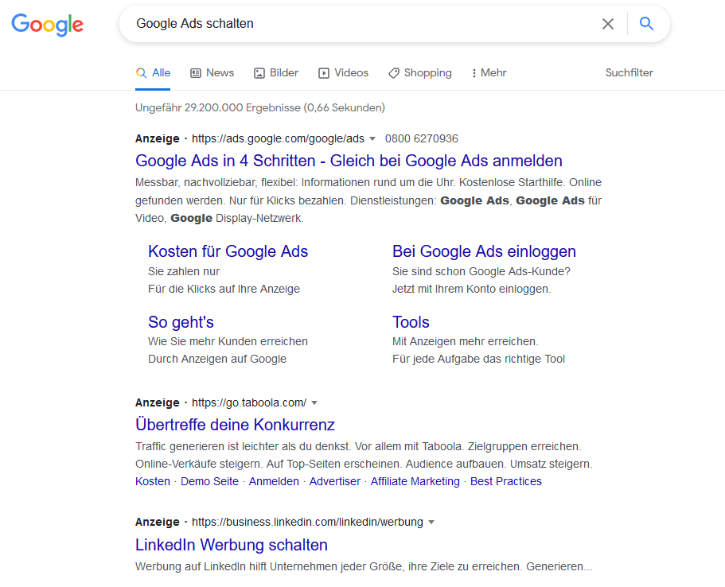Open 'Google Ads in 4 Schritten' result

pos(349,161)
